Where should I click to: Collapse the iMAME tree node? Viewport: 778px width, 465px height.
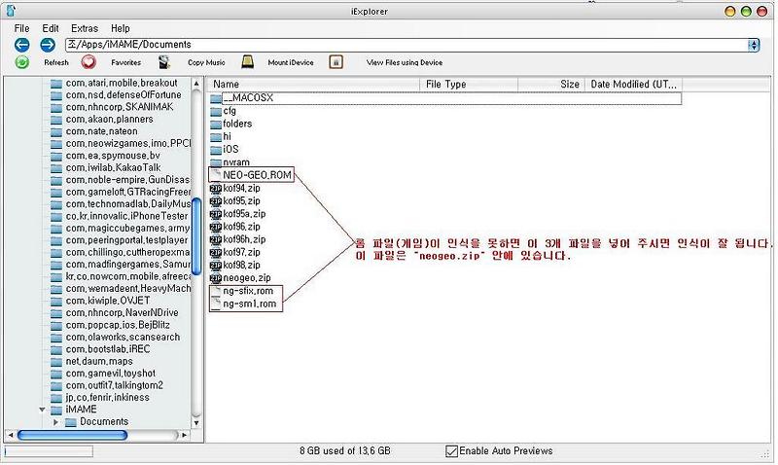[42, 410]
